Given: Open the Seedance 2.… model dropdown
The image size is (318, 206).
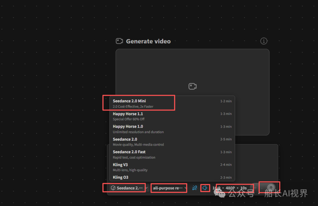Looking at the screenshot, I should [129, 188].
